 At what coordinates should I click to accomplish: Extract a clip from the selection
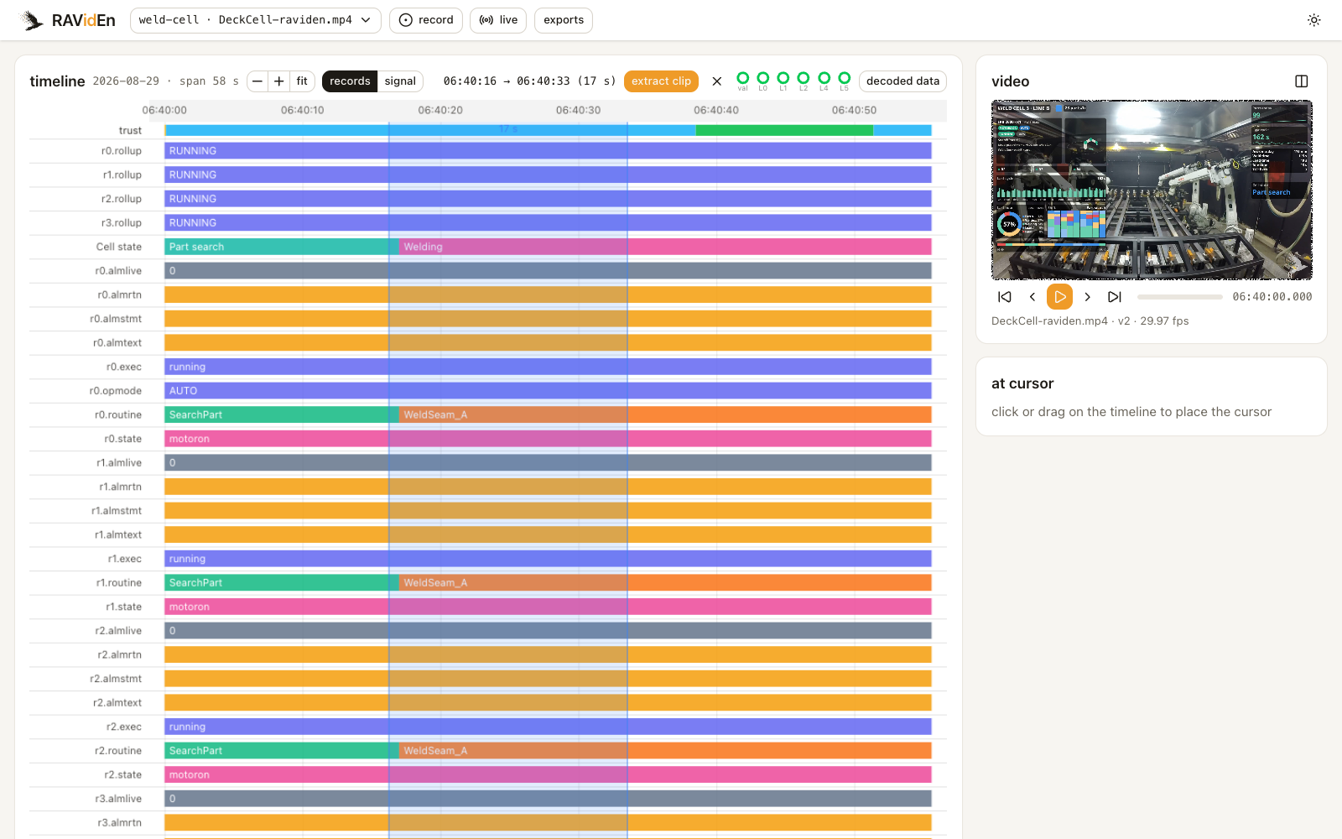click(661, 81)
